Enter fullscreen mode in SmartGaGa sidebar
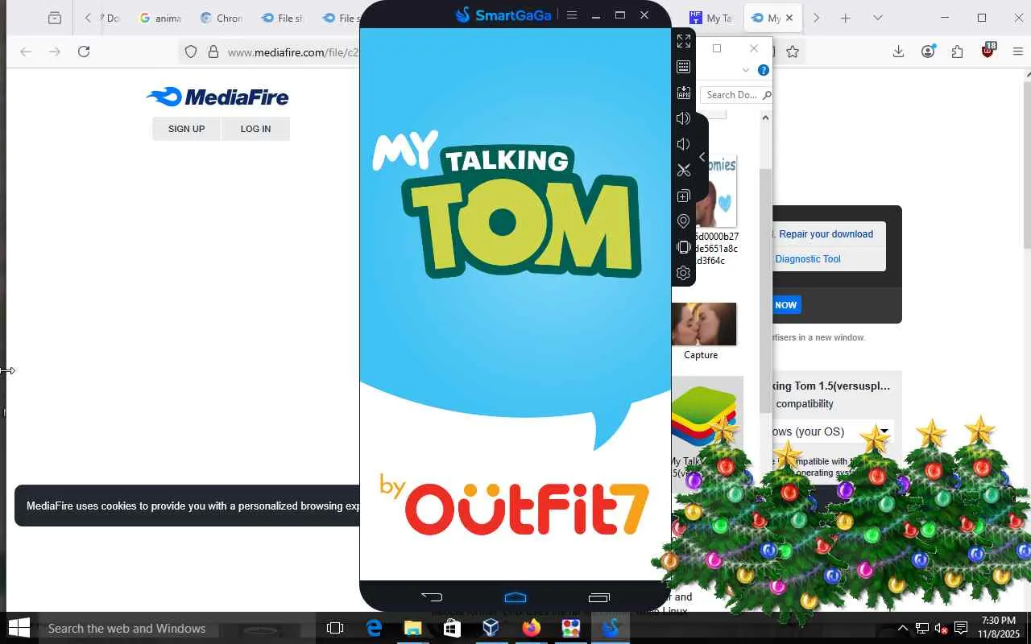The height and width of the screenshot is (644, 1031). pyautogui.click(x=684, y=41)
